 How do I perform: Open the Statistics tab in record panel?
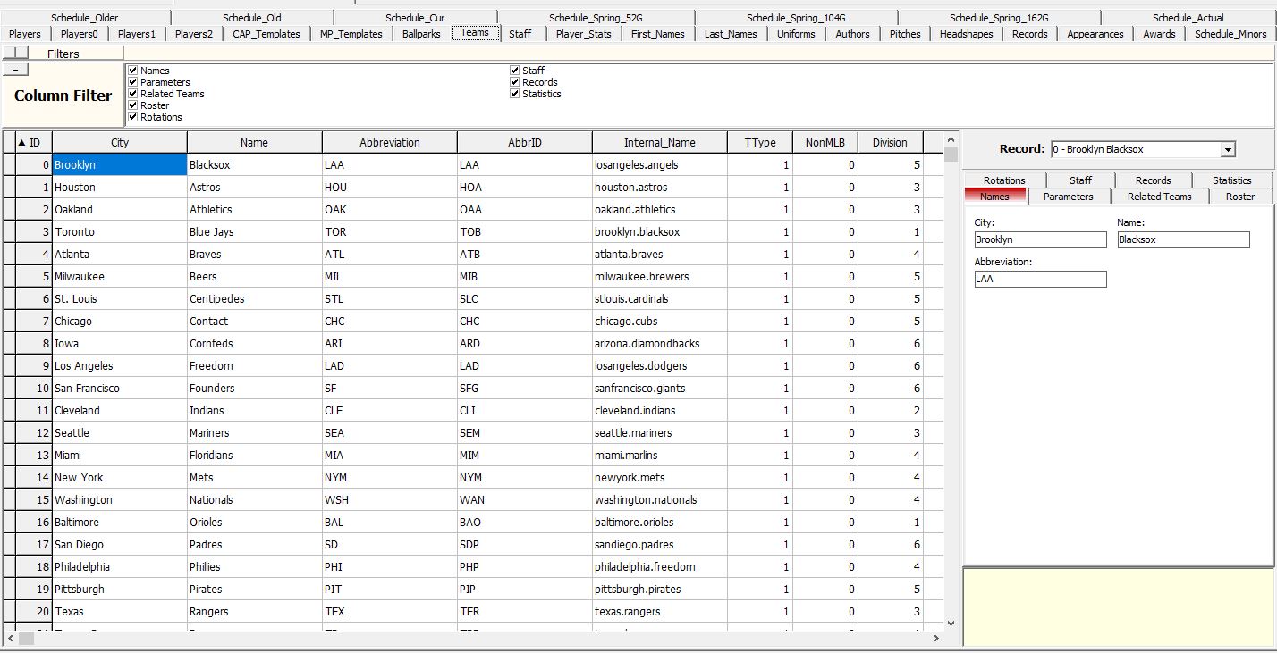[x=1231, y=180]
